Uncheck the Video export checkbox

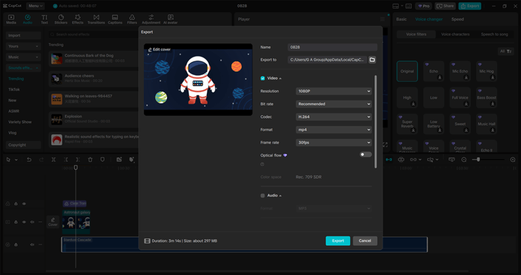coord(263,79)
